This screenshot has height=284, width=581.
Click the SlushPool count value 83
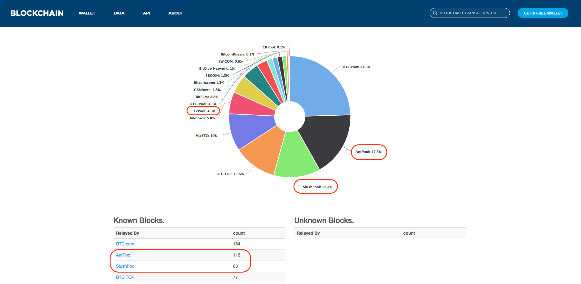(x=235, y=266)
